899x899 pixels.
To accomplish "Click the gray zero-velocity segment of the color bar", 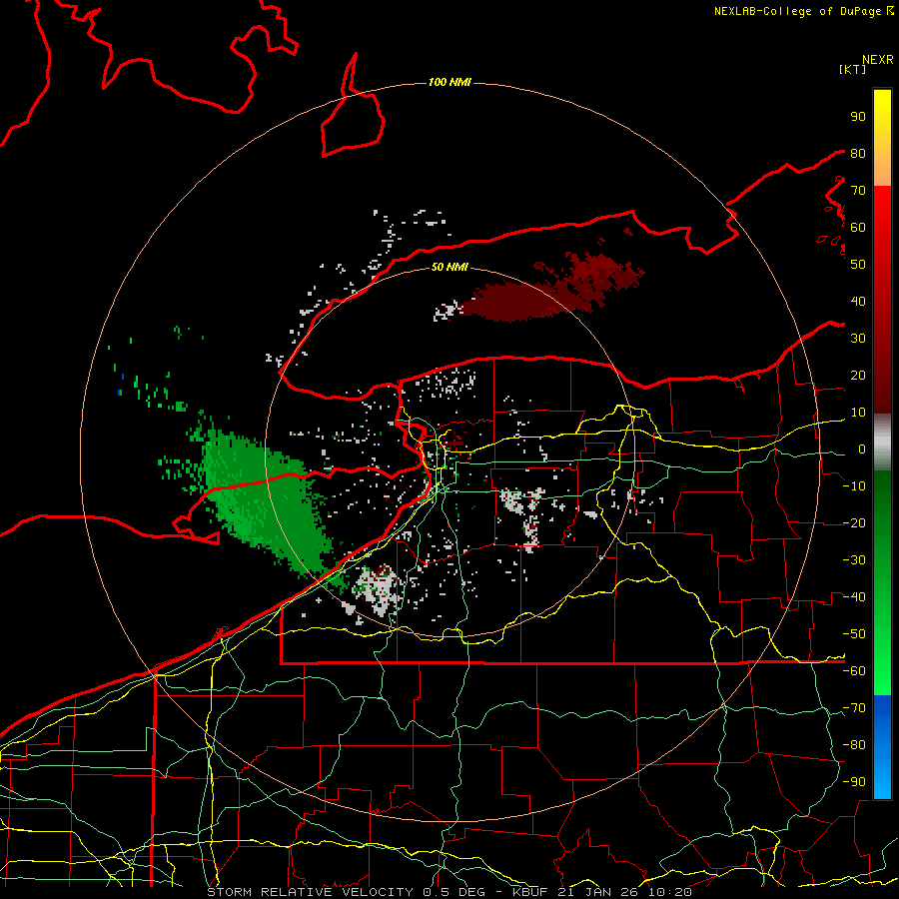I will 882,443.
